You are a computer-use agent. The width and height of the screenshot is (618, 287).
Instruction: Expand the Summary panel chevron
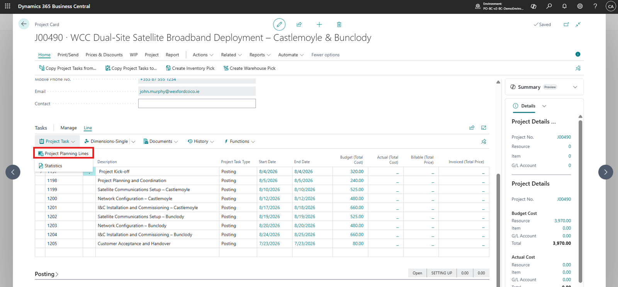pos(575,87)
